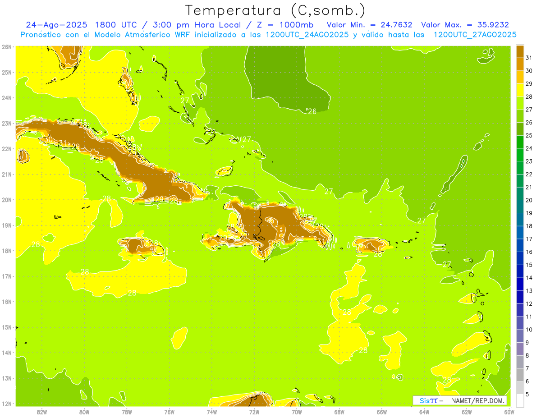
Task: Click the 12N latitude axis label
Action: (7, 404)
